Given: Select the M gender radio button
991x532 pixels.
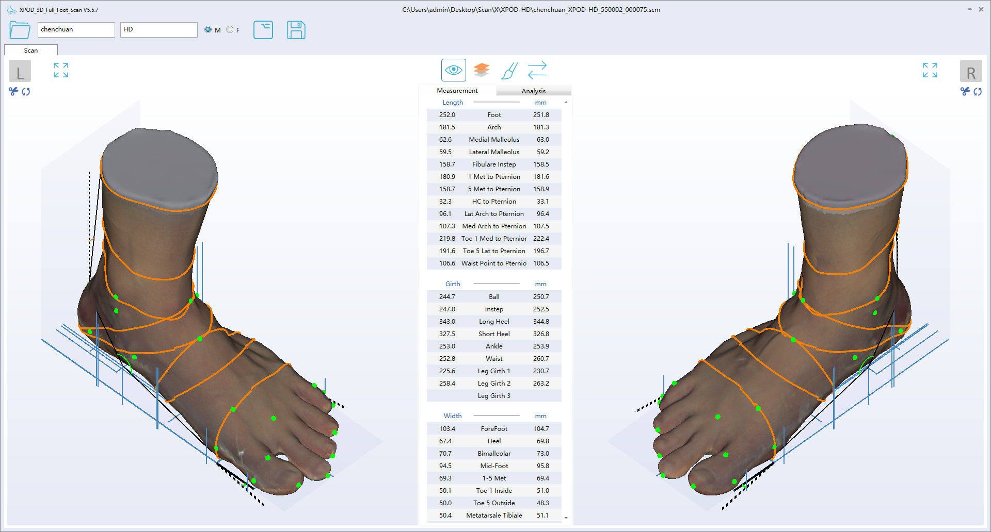Looking at the screenshot, I should pyautogui.click(x=208, y=30).
